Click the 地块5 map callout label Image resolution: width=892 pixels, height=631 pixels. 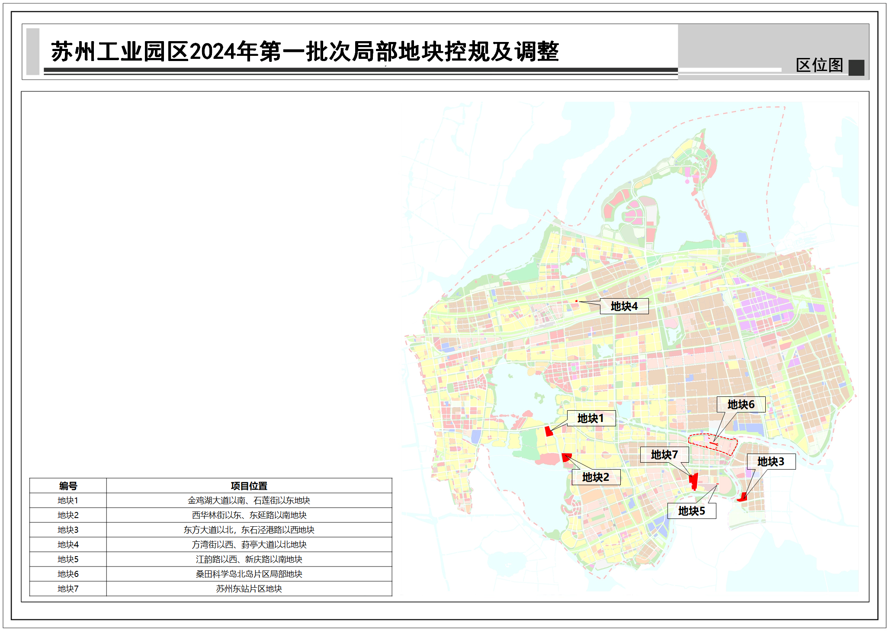pos(691,511)
